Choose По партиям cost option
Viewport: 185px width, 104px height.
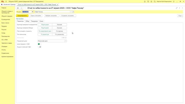coord(60,31)
